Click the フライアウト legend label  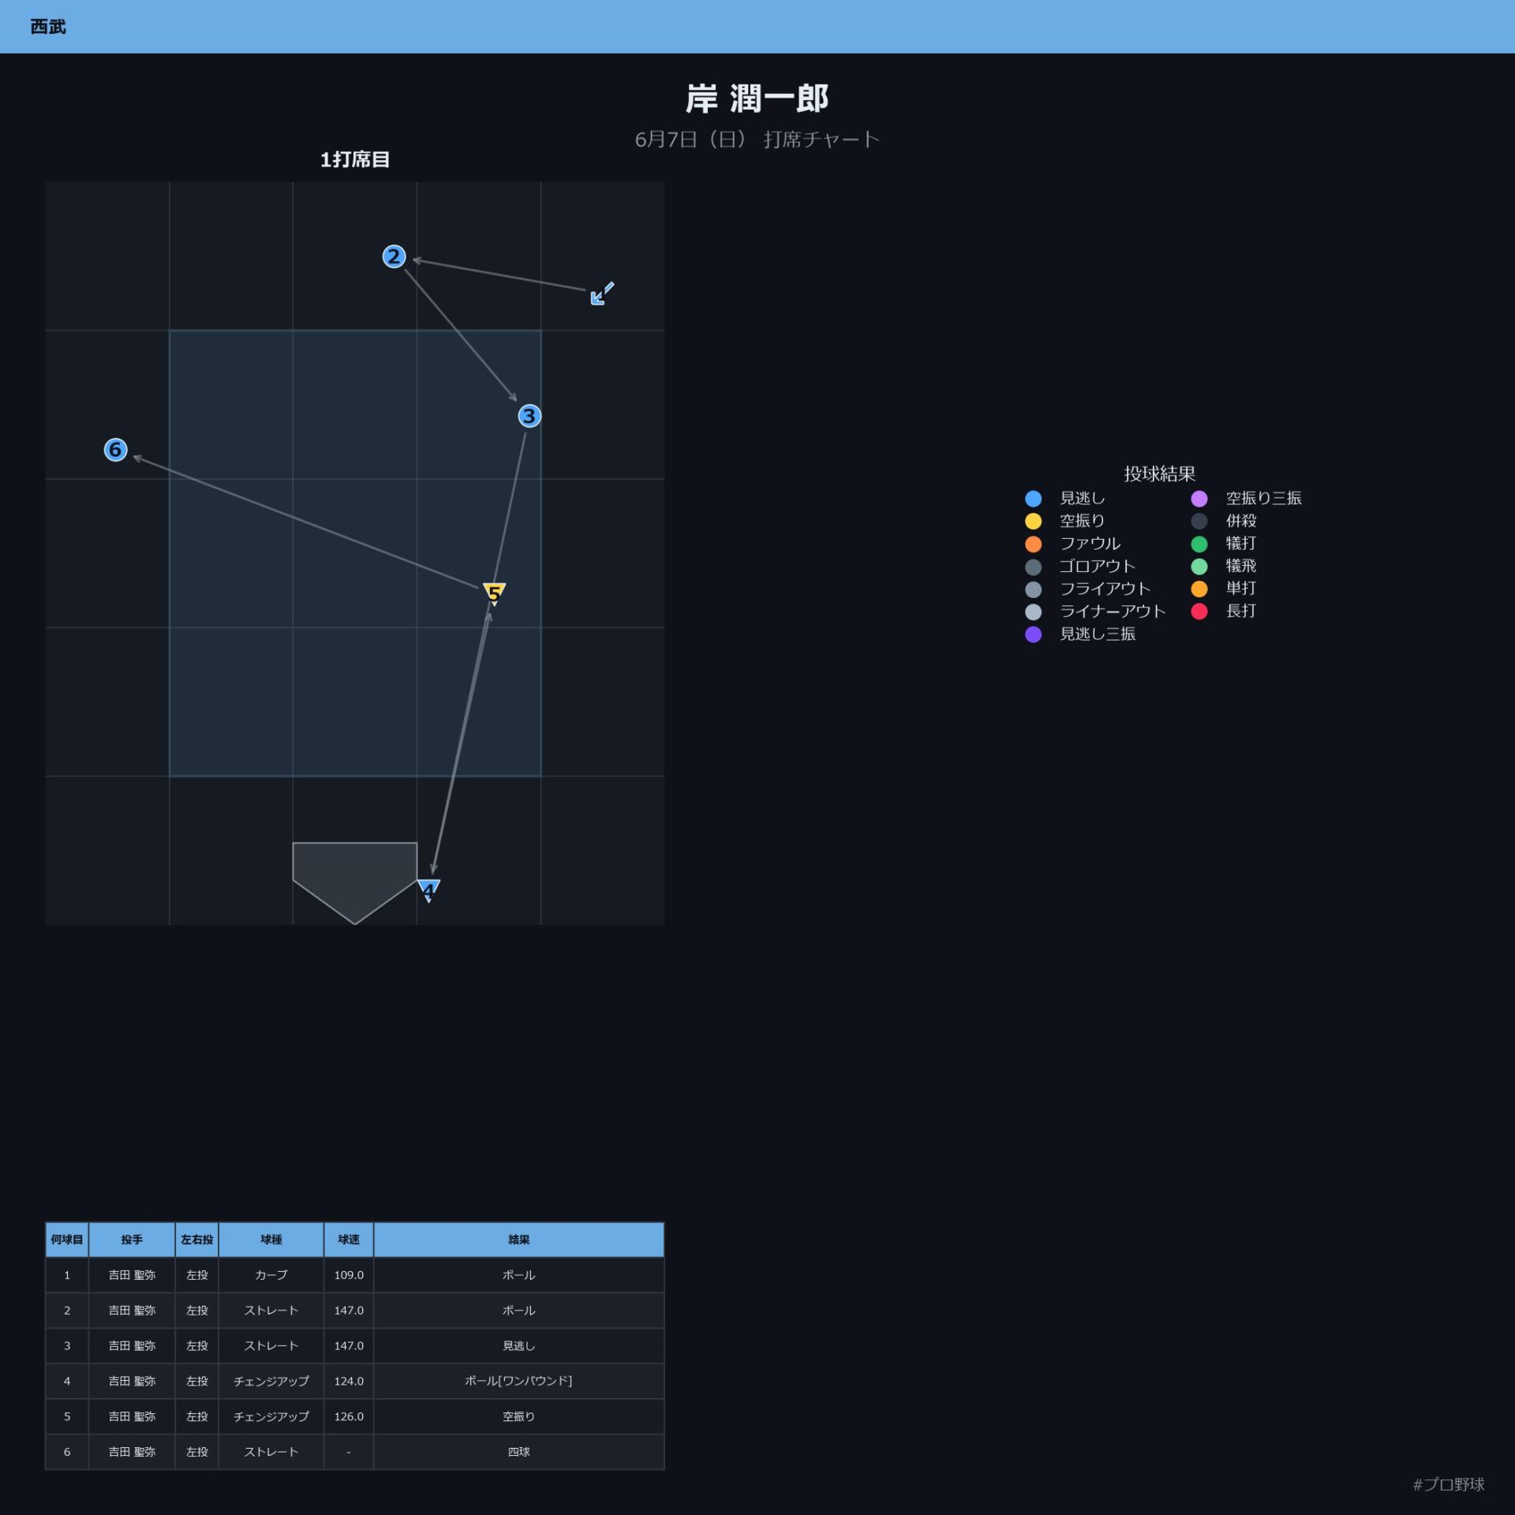click(1105, 589)
